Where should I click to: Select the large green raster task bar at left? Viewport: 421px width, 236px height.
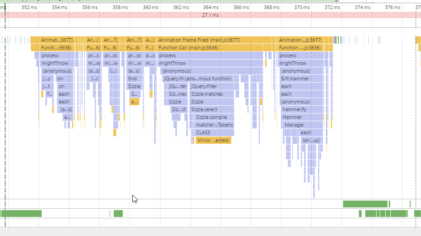click(x=21, y=213)
